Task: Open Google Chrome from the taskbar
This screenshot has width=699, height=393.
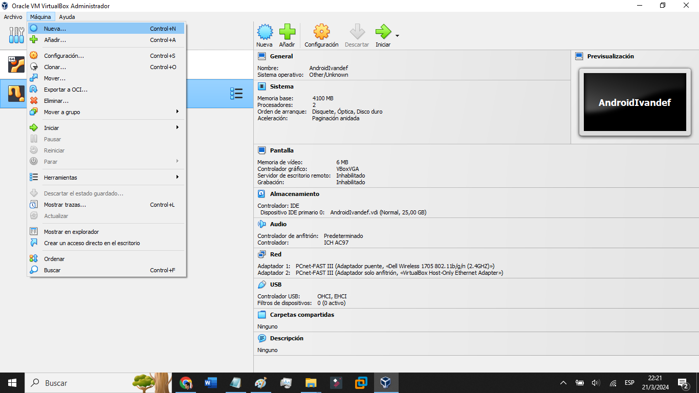Action: 186,383
